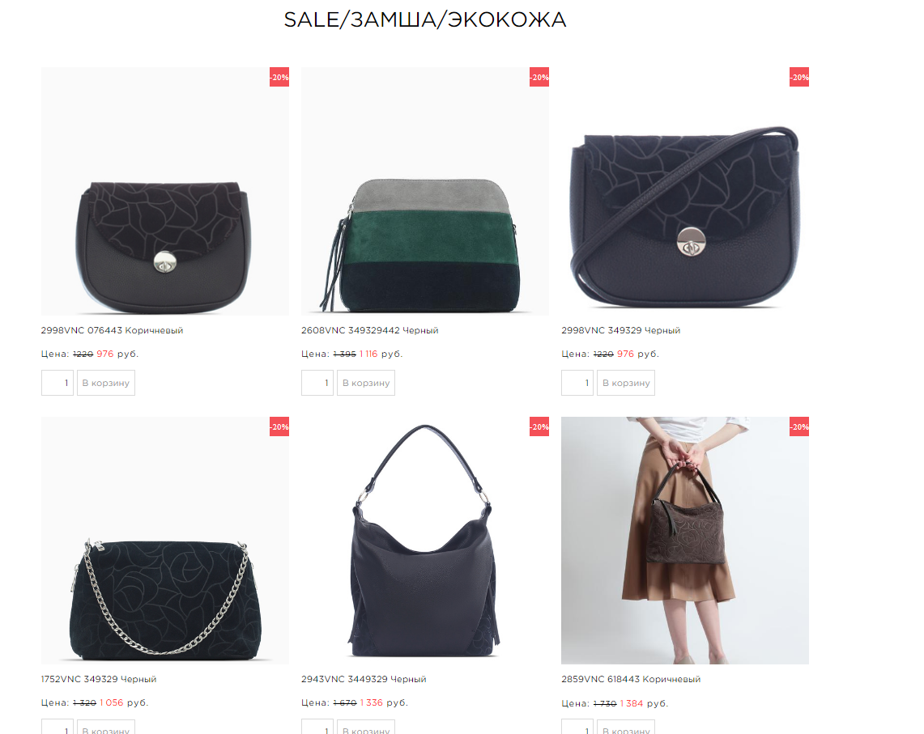Open the 2859VNC 618443 Коричневый product link

(x=631, y=679)
